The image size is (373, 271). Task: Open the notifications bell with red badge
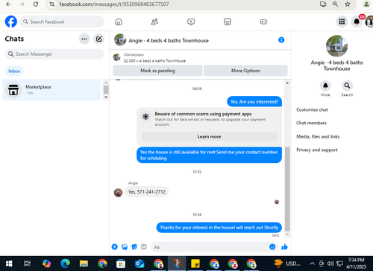pos(357,22)
